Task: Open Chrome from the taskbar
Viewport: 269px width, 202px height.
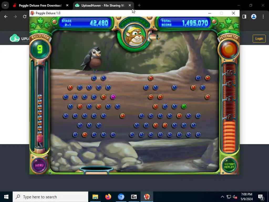Action: pyautogui.click(x=121, y=197)
